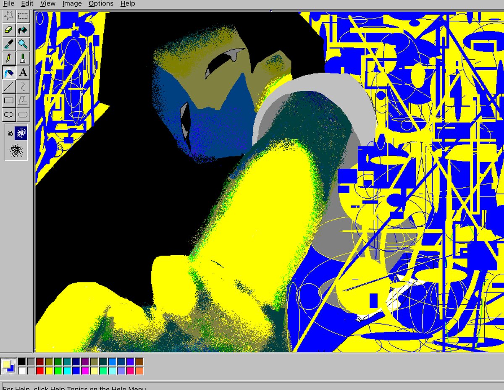Pick the Curve tool

pyautogui.click(x=23, y=86)
